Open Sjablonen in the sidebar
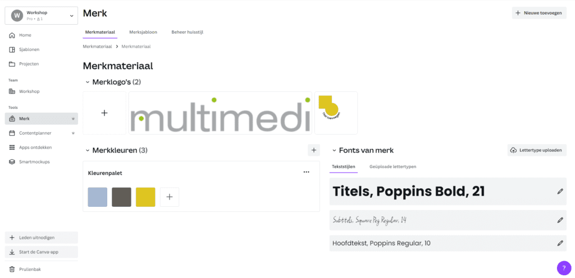 41,49
